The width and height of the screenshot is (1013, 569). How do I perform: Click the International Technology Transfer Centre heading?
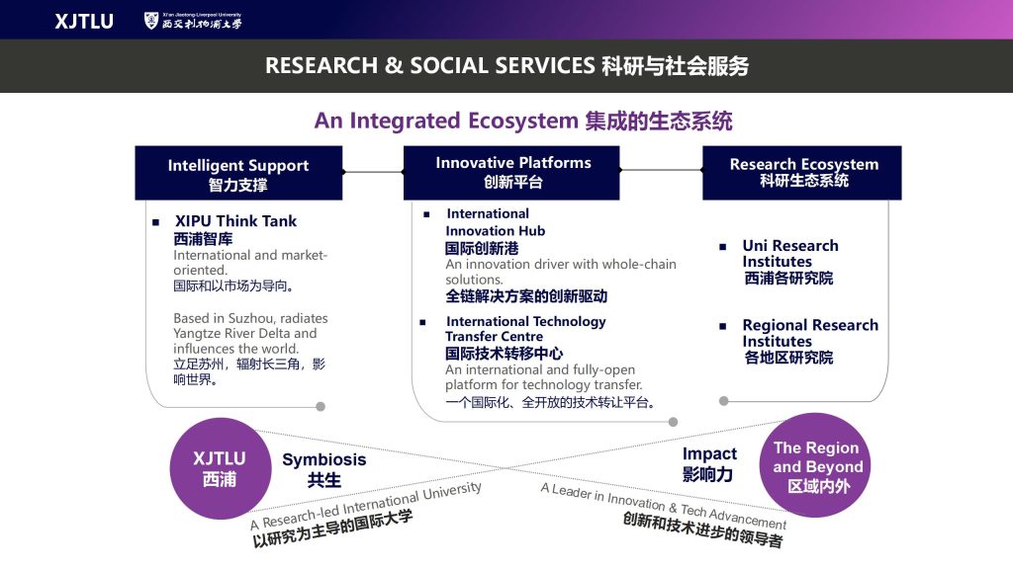(524, 329)
